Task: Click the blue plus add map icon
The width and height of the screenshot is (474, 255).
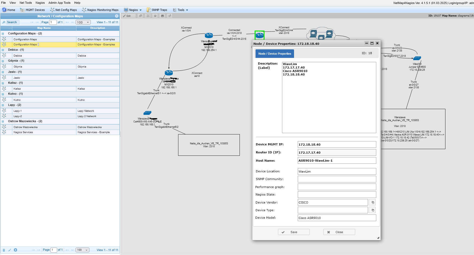Action: pos(15,250)
